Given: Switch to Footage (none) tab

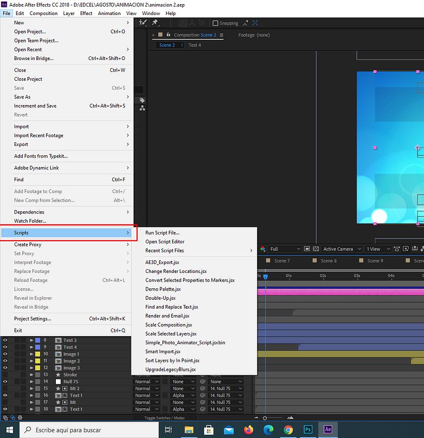Looking at the screenshot, I should [254, 35].
